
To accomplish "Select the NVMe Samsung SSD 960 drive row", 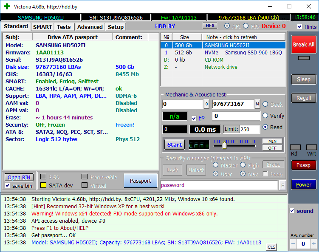I will point(223,53).
